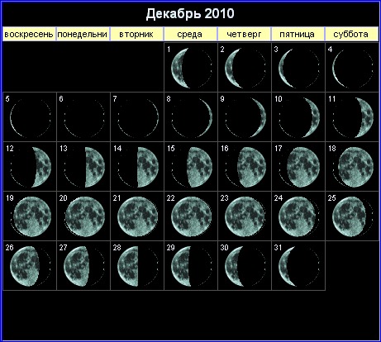Select the moon phase for day 25
This screenshot has height=342, width=381.
353,216
